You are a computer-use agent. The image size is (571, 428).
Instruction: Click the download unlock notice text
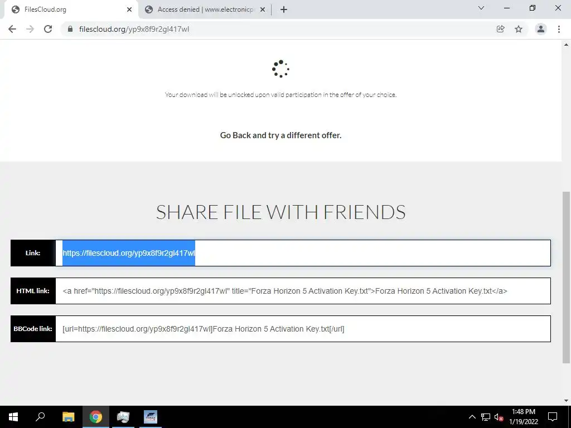pos(281,95)
